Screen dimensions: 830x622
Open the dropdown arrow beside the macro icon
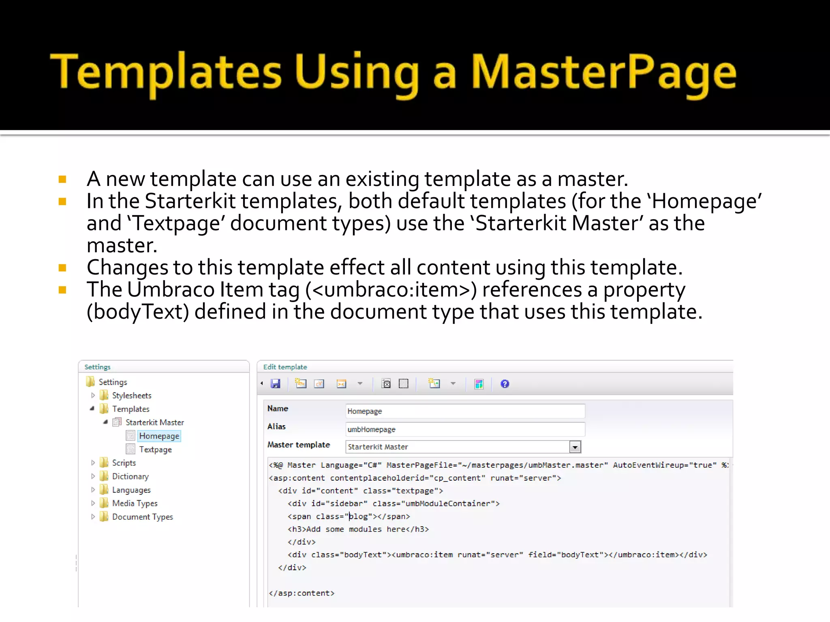point(360,383)
